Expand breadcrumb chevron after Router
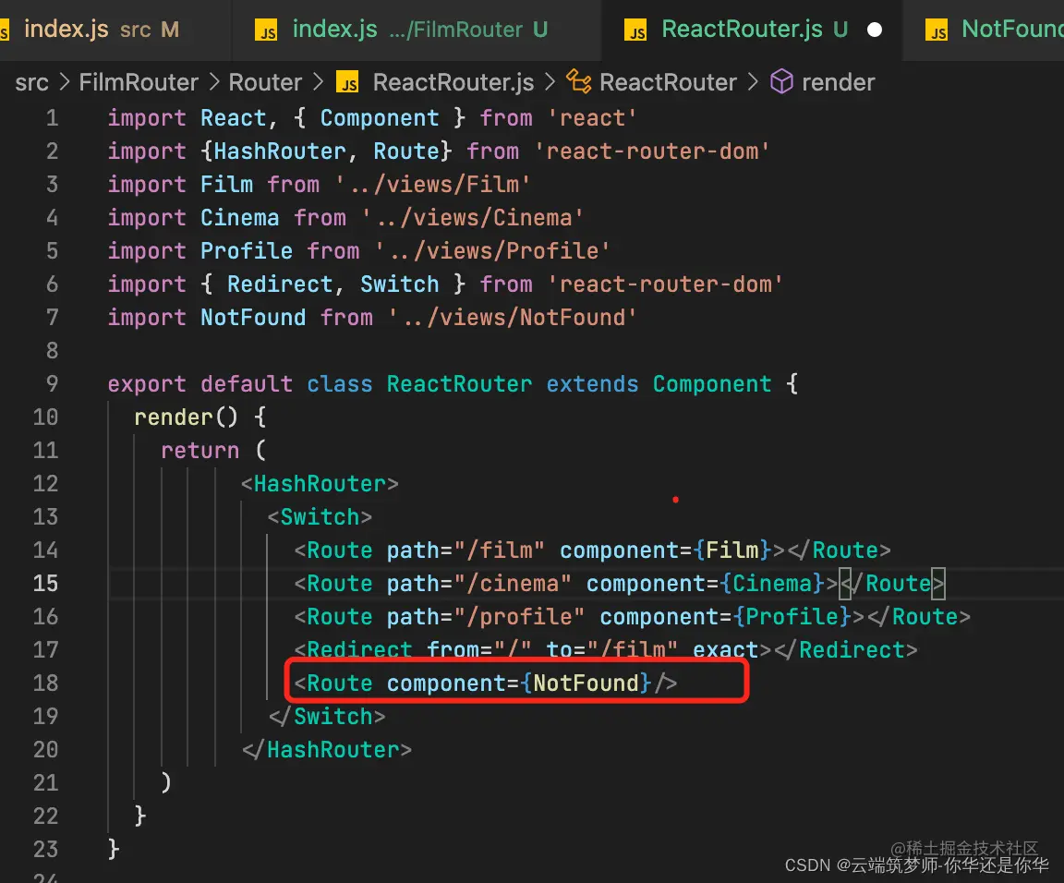This screenshot has width=1064, height=883. click(x=319, y=82)
